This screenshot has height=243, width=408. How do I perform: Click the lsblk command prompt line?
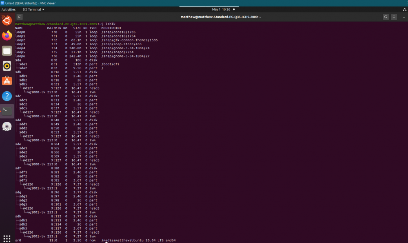[x=65, y=24]
